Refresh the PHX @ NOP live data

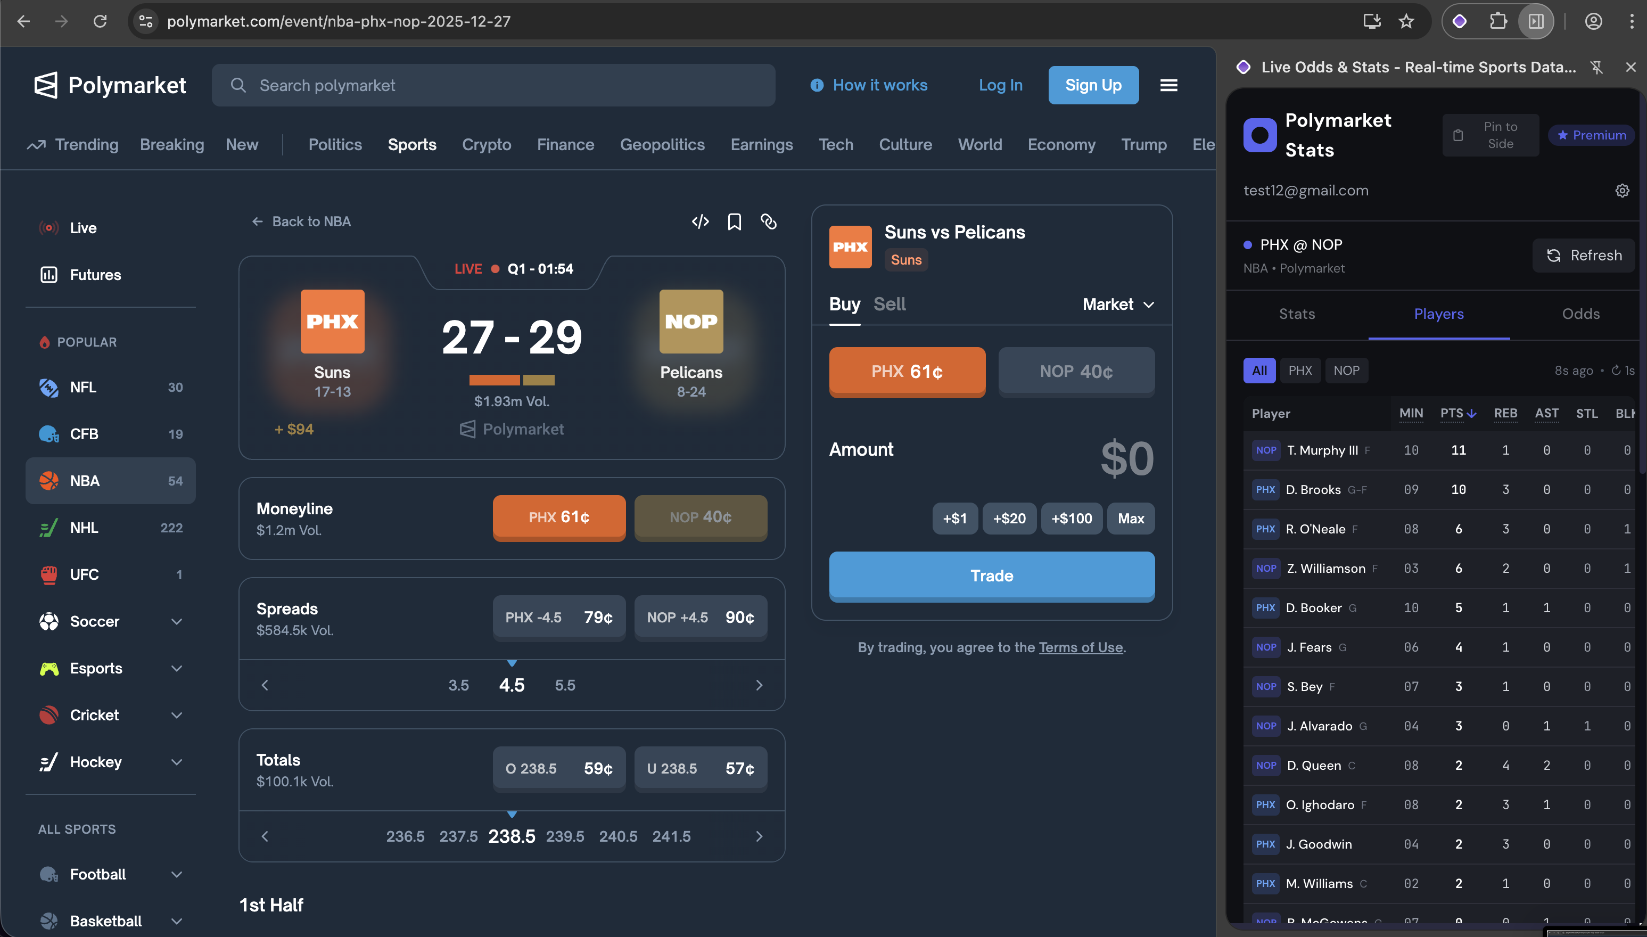click(1583, 255)
